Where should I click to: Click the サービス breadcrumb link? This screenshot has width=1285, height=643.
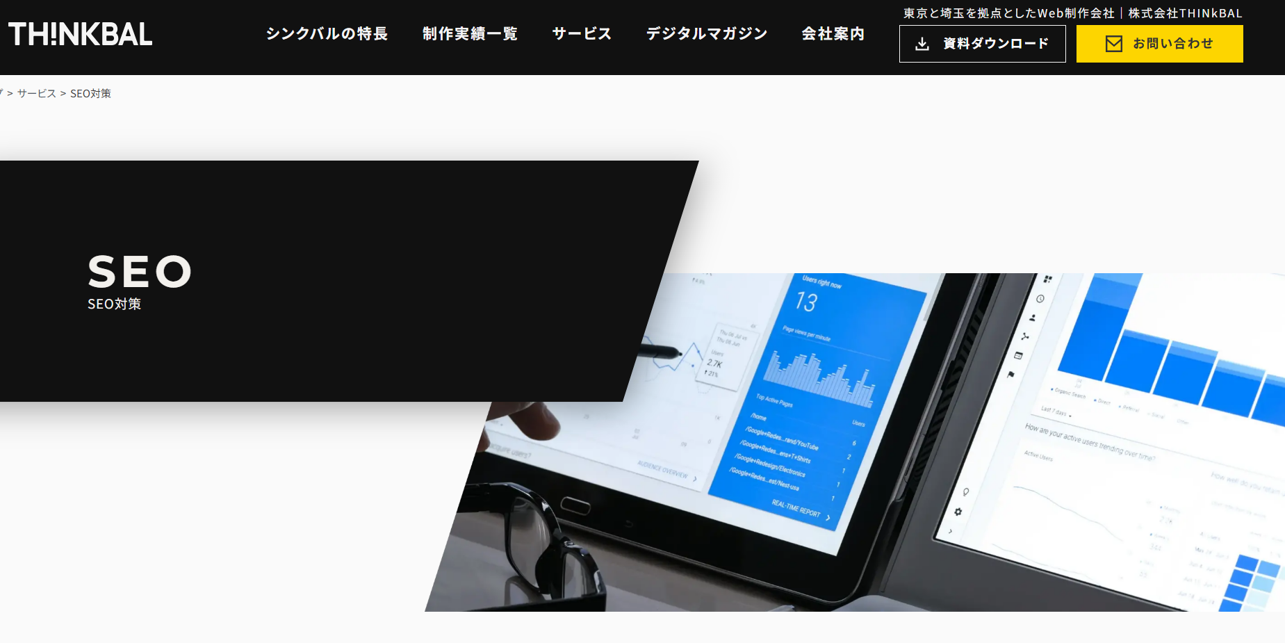35,92
